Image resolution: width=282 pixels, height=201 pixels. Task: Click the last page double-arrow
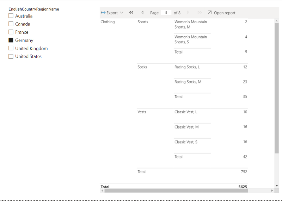pos(200,13)
